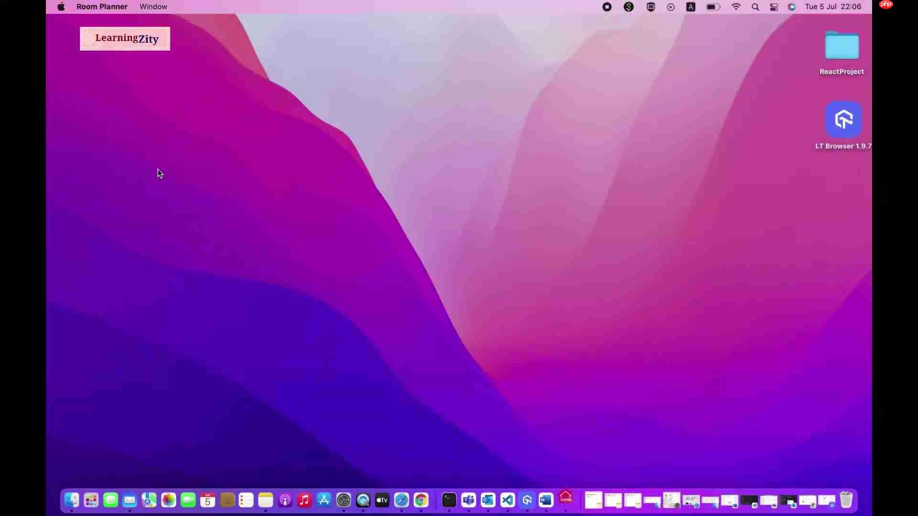Open Microsoft Teams from the Dock

(x=469, y=500)
